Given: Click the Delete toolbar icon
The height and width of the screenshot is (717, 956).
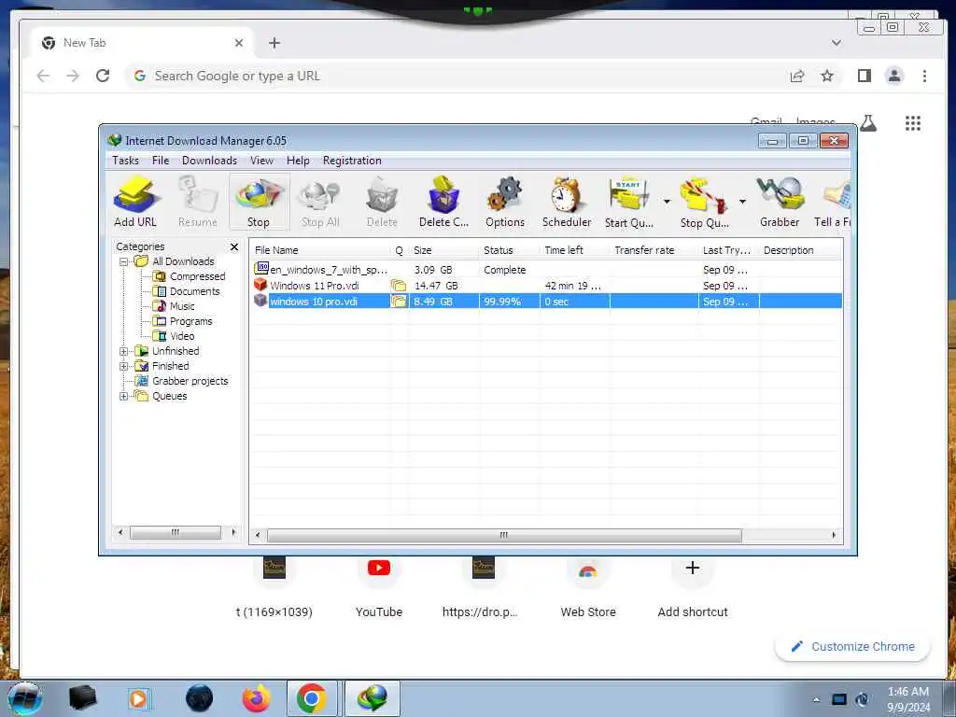Looking at the screenshot, I should point(382,202).
